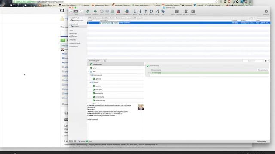Screen dimensions: 275x154
Task: Click the Submodules sidebar section header
Action: coord(75,43)
